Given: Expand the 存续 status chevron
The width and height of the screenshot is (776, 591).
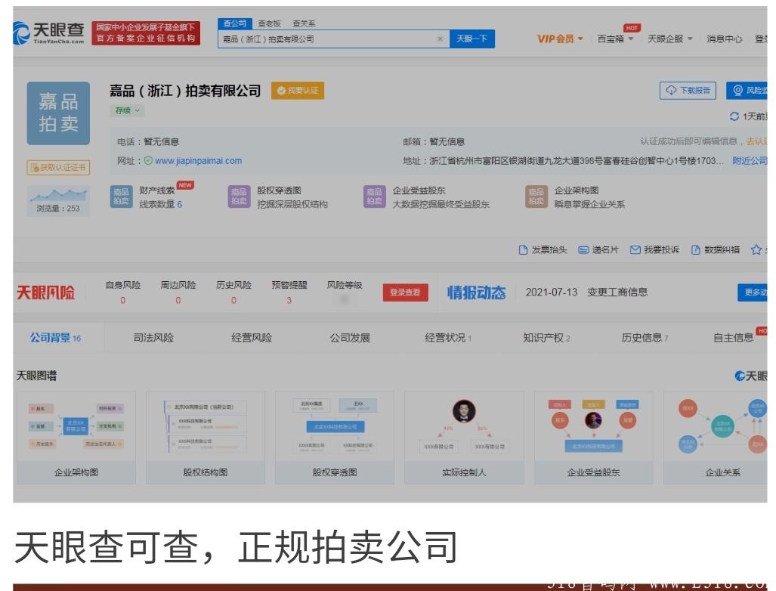Looking at the screenshot, I should point(137,110).
